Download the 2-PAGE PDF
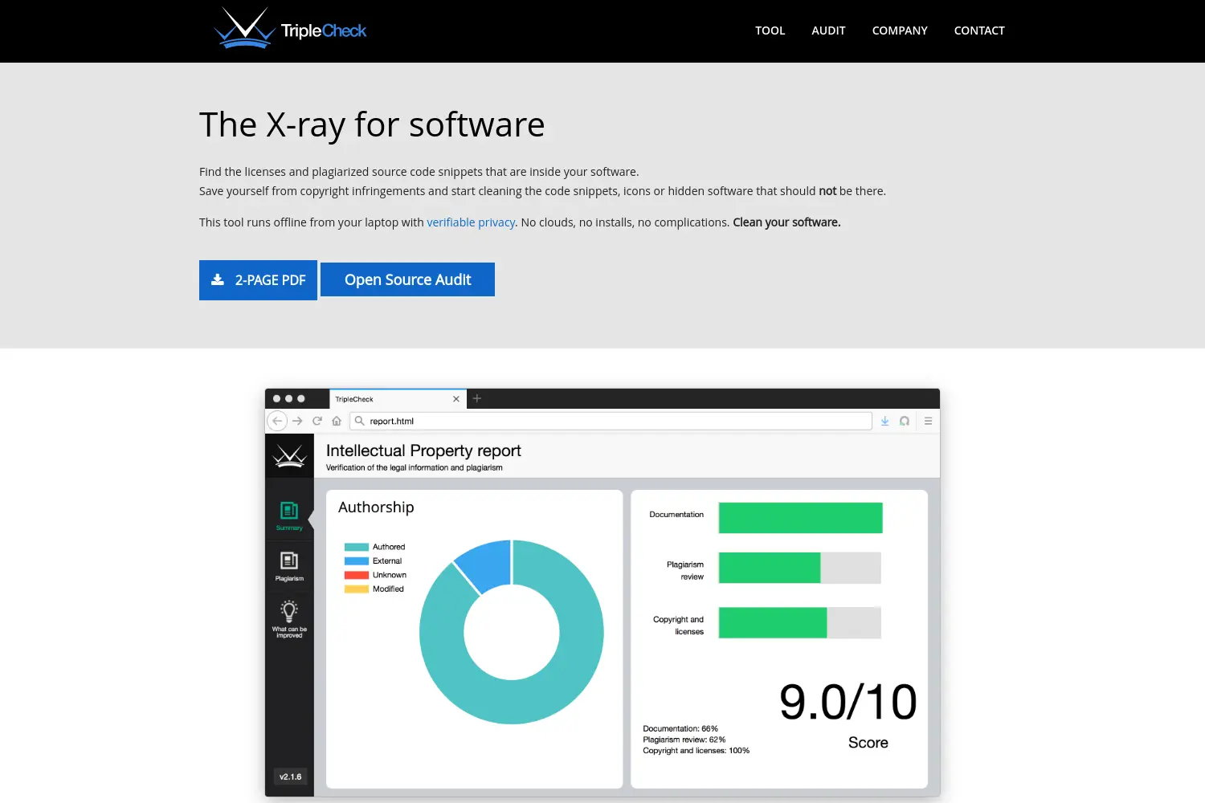 [258, 280]
